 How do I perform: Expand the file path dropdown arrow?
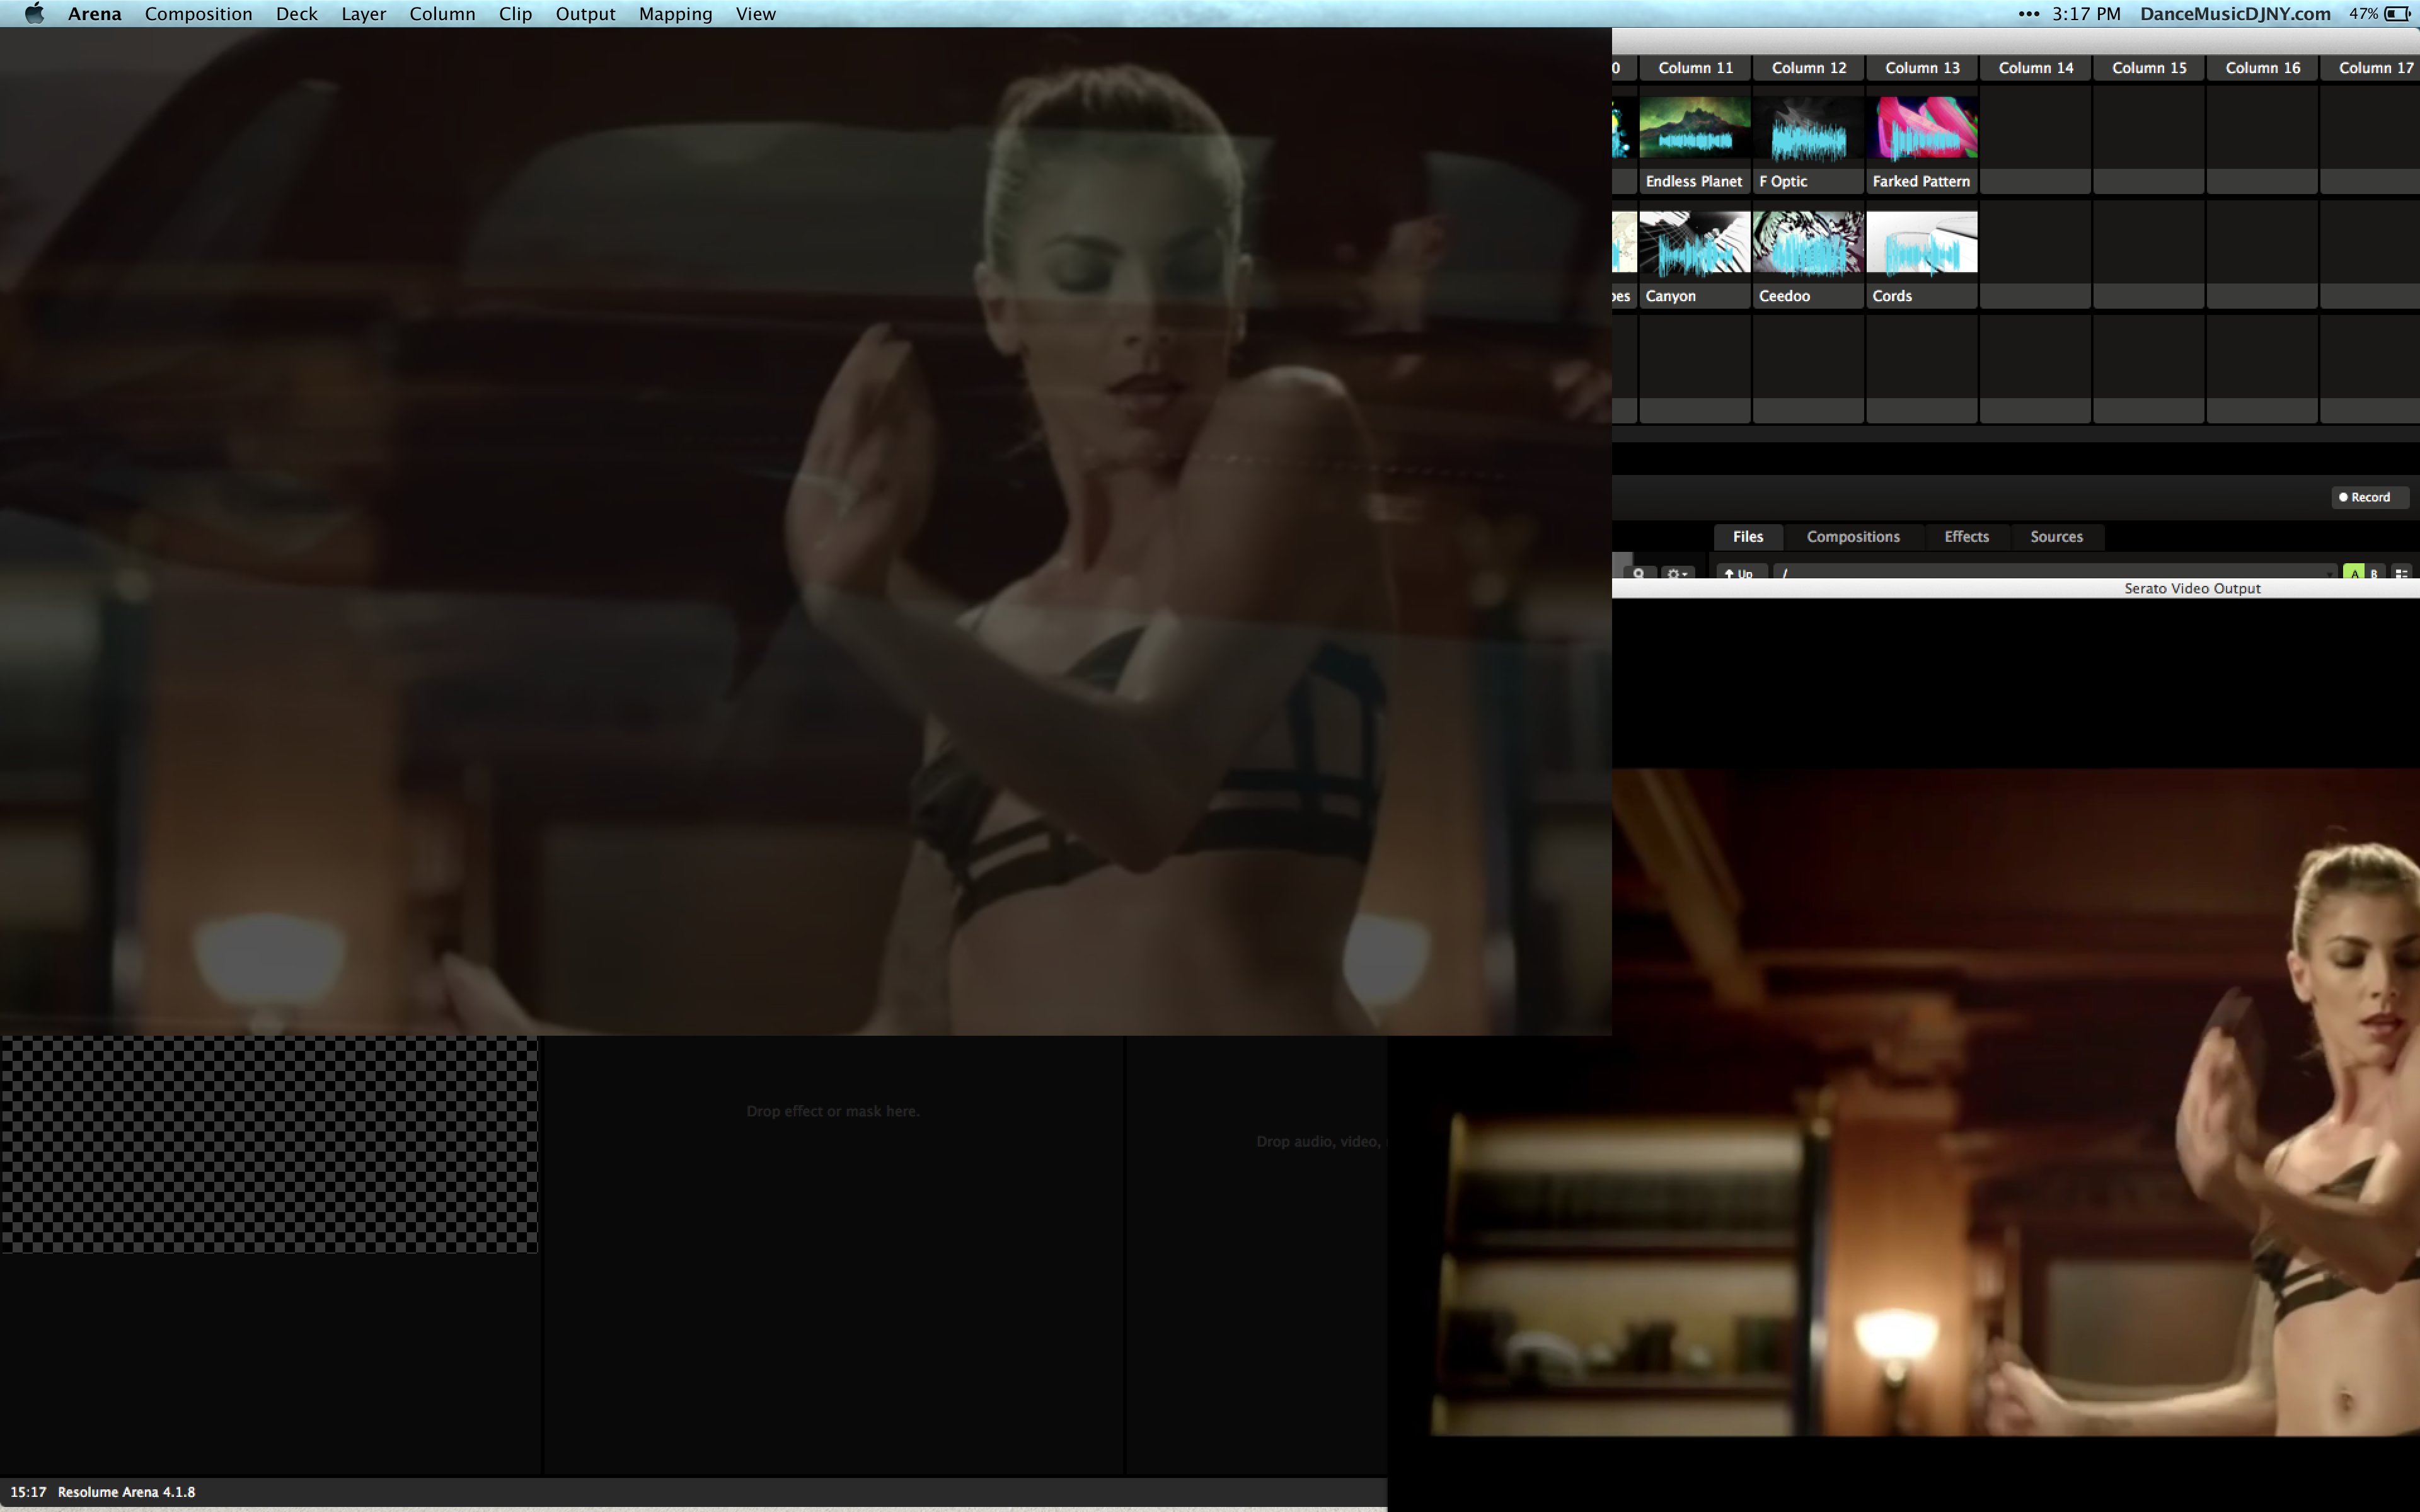(2330, 574)
